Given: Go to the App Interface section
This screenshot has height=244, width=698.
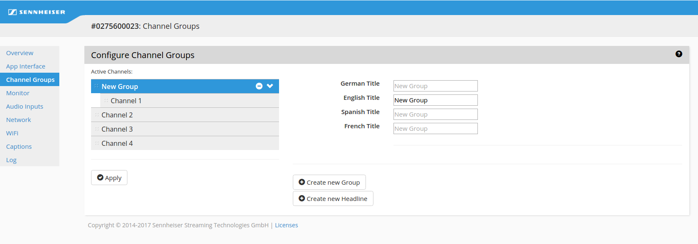Looking at the screenshot, I should [25, 66].
